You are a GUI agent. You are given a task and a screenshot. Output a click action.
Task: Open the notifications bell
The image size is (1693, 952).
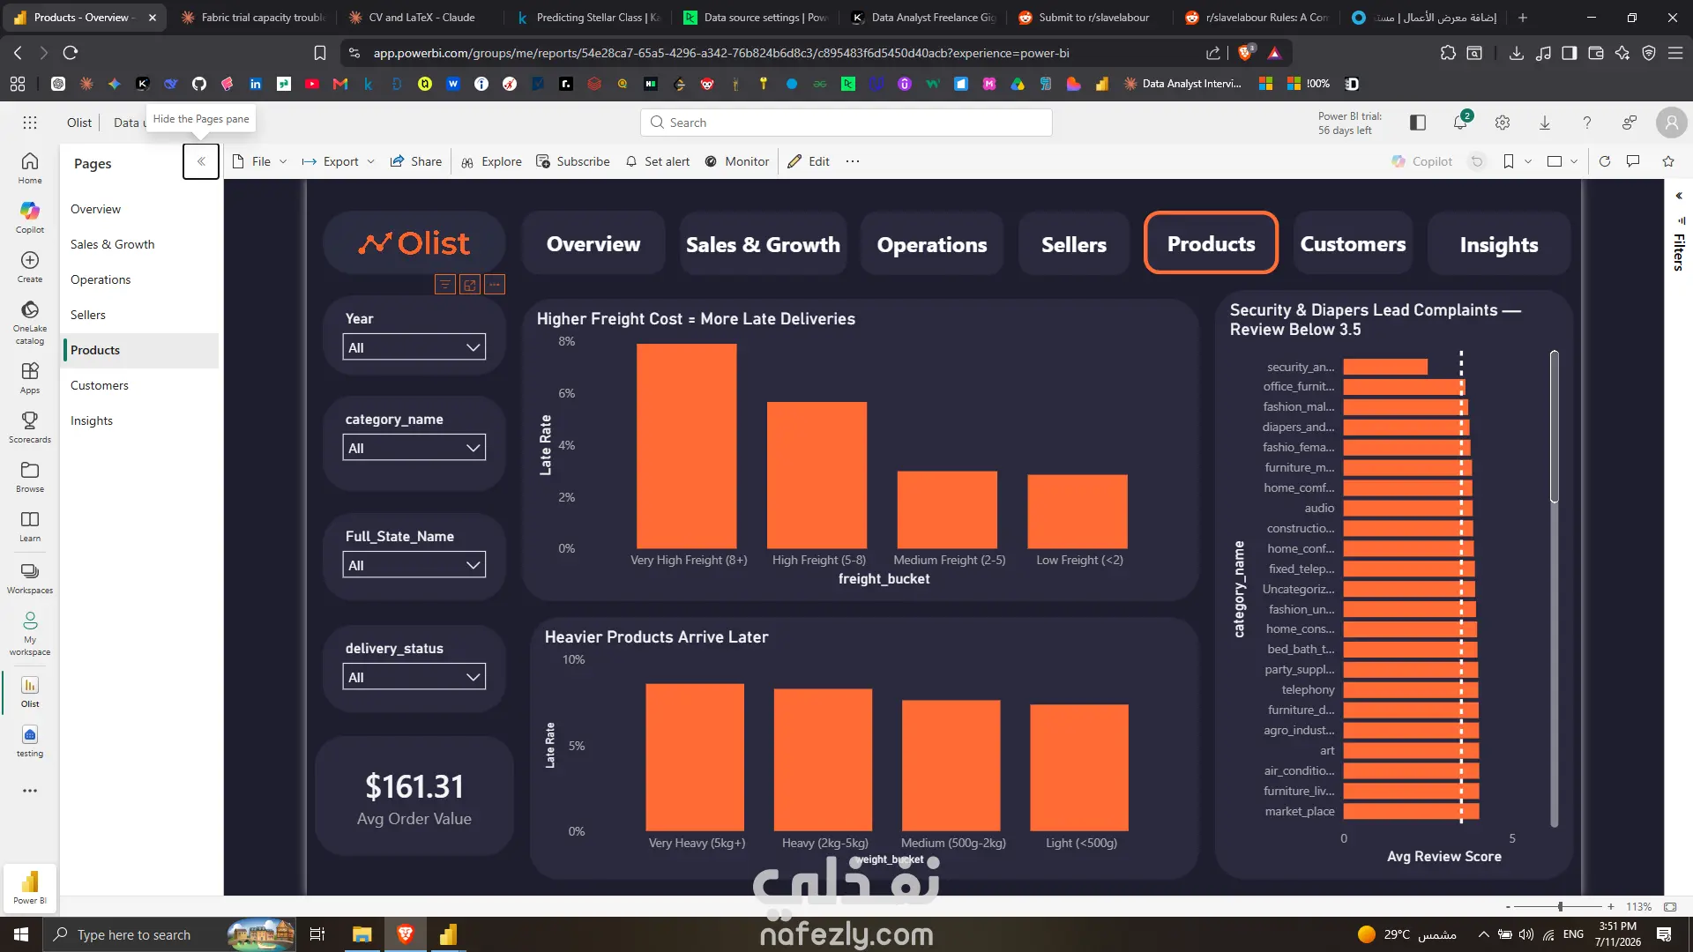[x=1460, y=123]
